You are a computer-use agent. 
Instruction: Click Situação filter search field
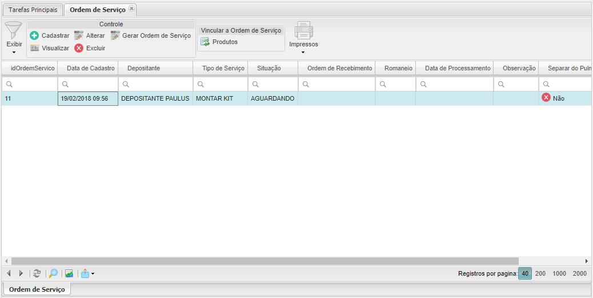(x=273, y=85)
